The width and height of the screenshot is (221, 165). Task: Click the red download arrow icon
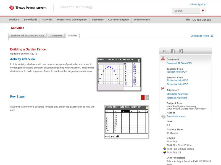point(163,58)
